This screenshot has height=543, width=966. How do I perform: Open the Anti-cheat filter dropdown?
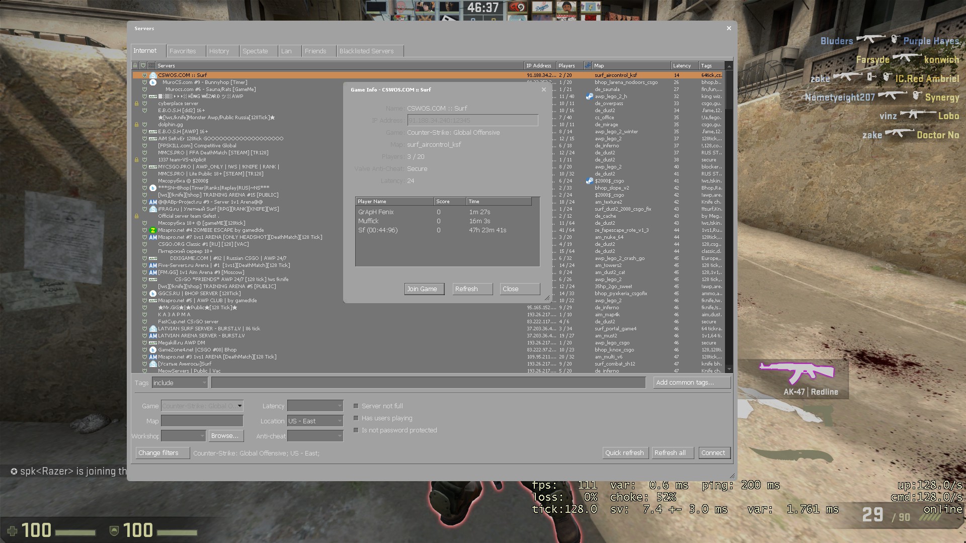(315, 436)
